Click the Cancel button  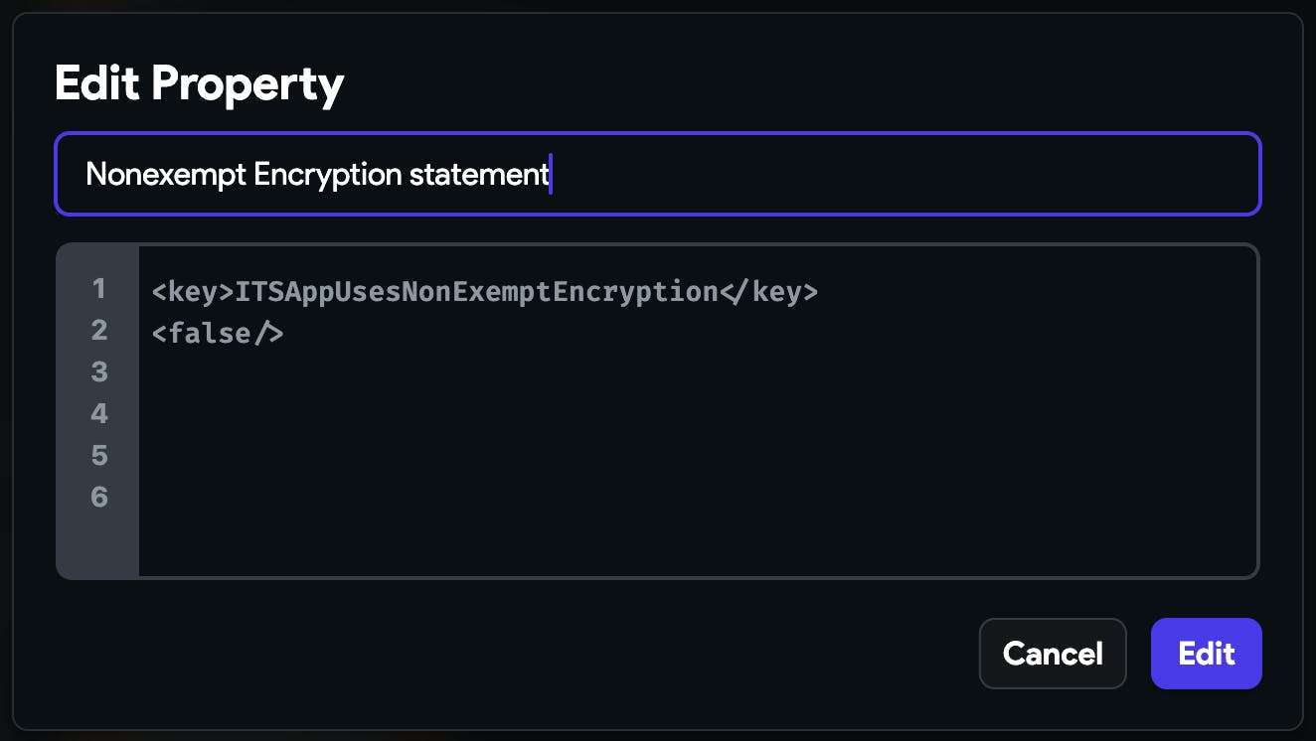(x=1053, y=654)
